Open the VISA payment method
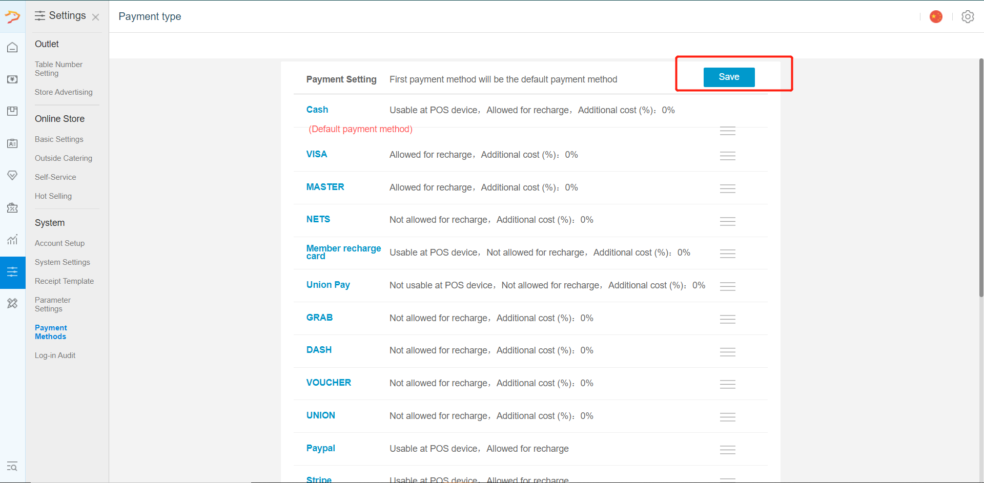This screenshot has width=984, height=483. pyautogui.click(x=317, y=154)
